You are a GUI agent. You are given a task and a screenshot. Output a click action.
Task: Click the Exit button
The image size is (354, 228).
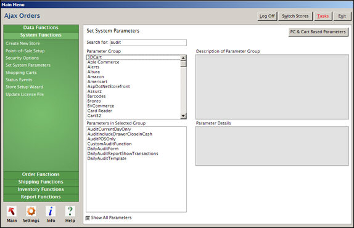point(342,16)
